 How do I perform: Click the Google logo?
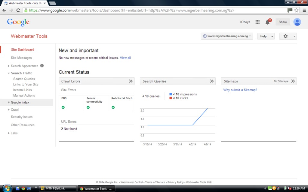click(18, 22)
